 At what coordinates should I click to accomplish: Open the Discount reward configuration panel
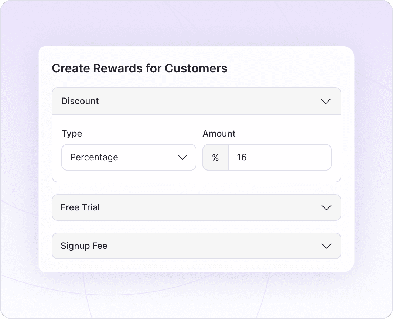click(196, 101)
